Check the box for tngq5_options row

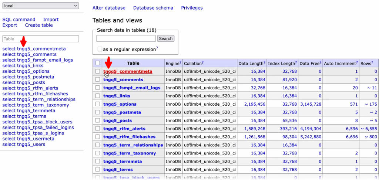pyautogui.click(x=97, y=104)
